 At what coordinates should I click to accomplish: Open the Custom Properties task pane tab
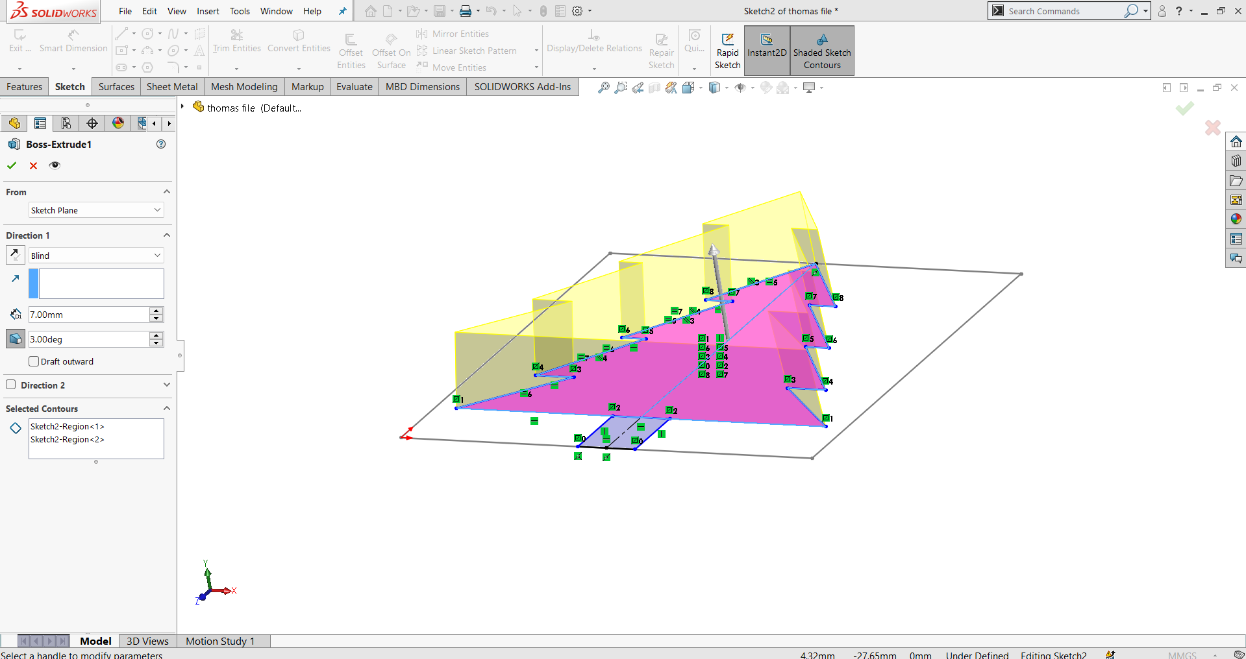click(1236, 239)
